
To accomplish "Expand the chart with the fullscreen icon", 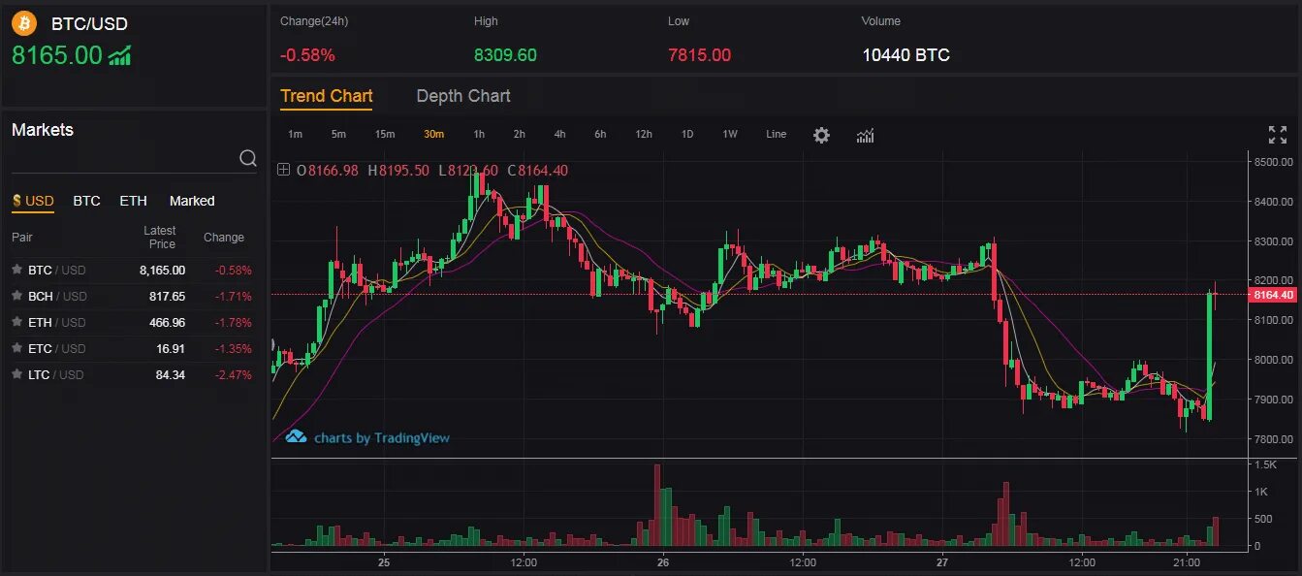I will tap(1277, 133).
